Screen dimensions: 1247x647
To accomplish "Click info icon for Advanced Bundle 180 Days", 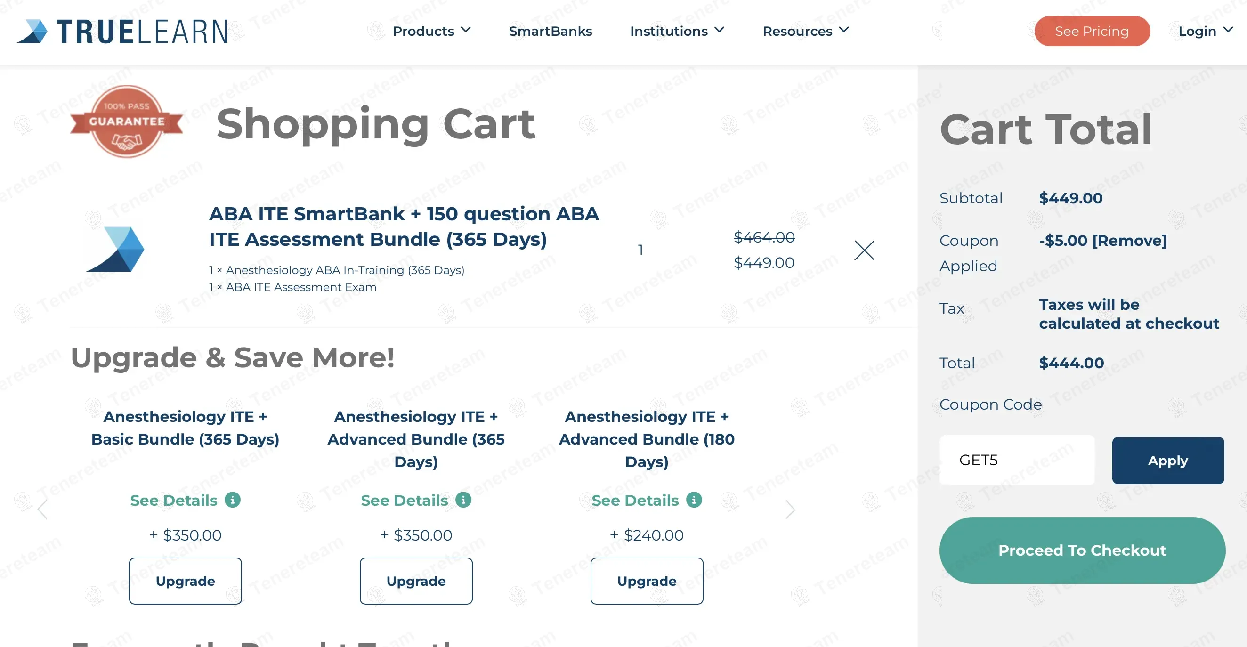I will [694, 500].
